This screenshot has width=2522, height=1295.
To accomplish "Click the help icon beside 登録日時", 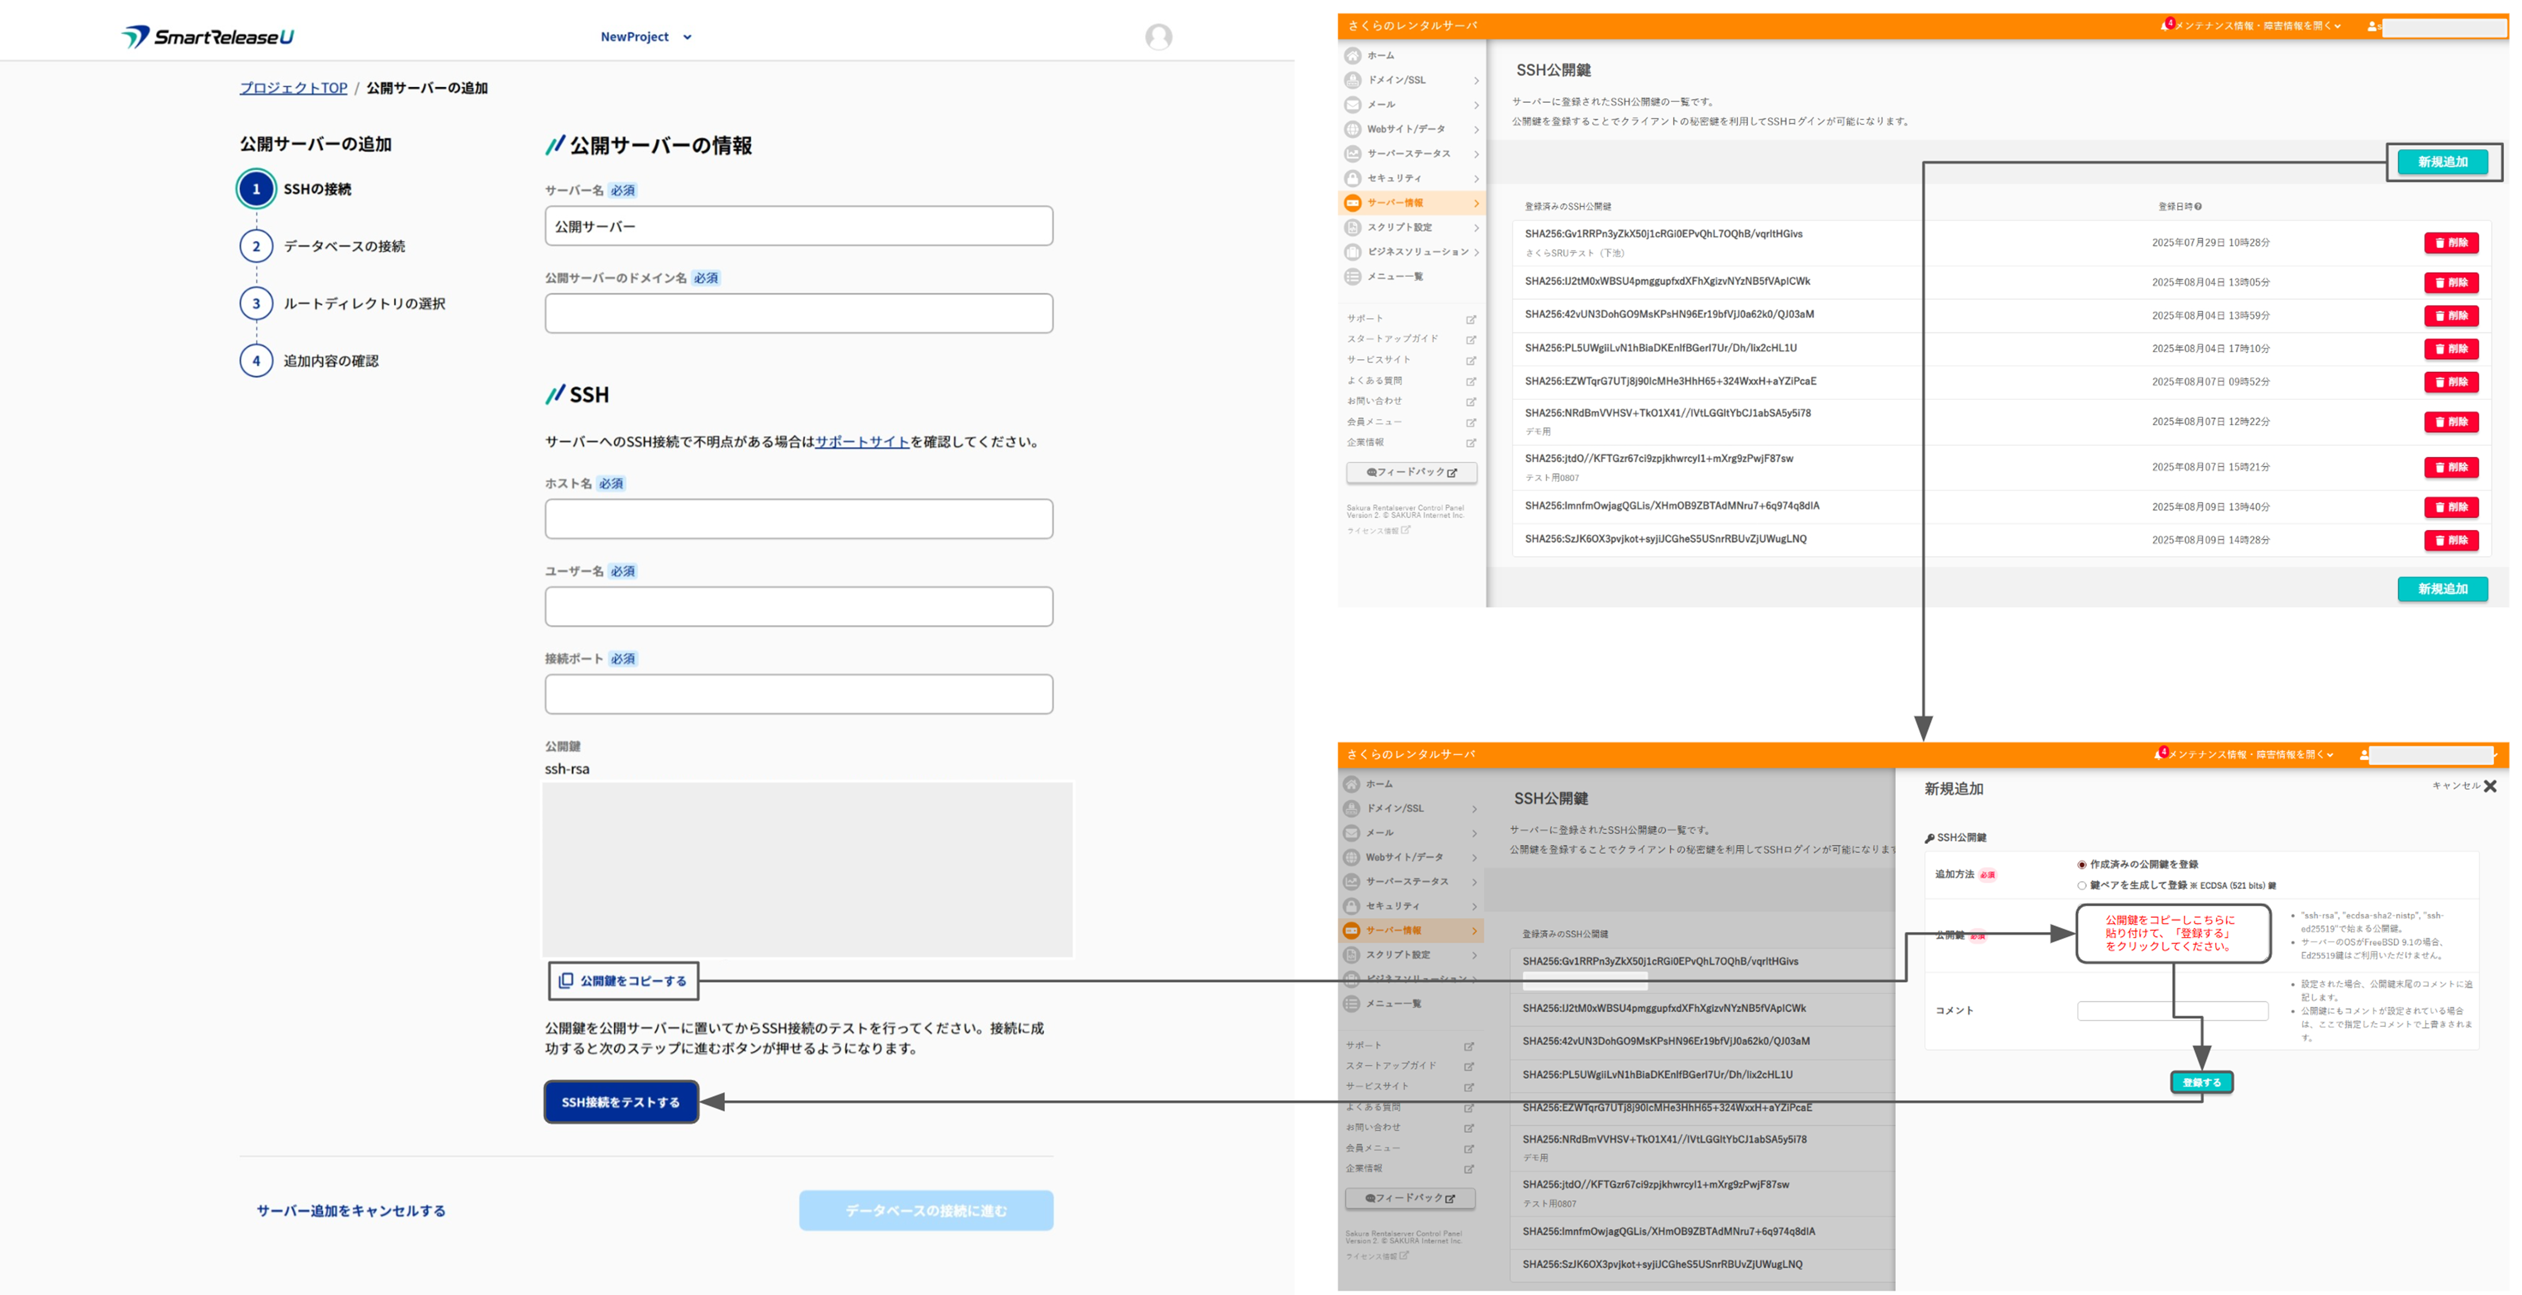I will (2198, 206).
